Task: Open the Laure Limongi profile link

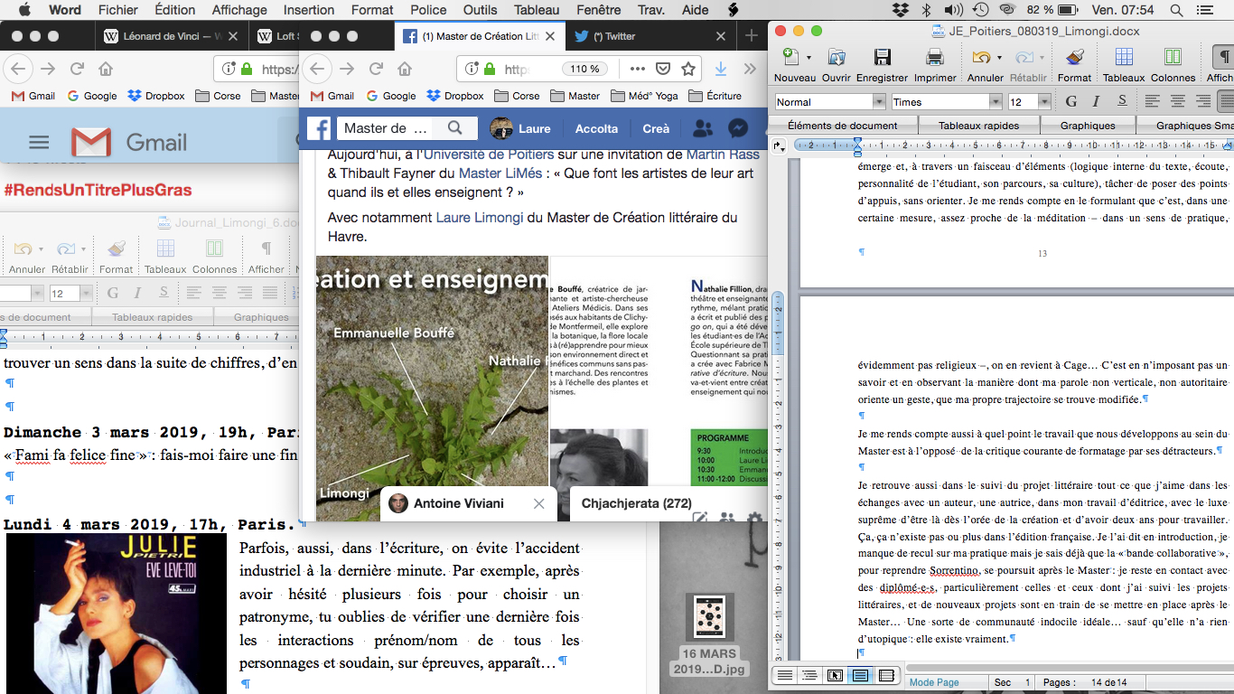Action: [480, 218]
